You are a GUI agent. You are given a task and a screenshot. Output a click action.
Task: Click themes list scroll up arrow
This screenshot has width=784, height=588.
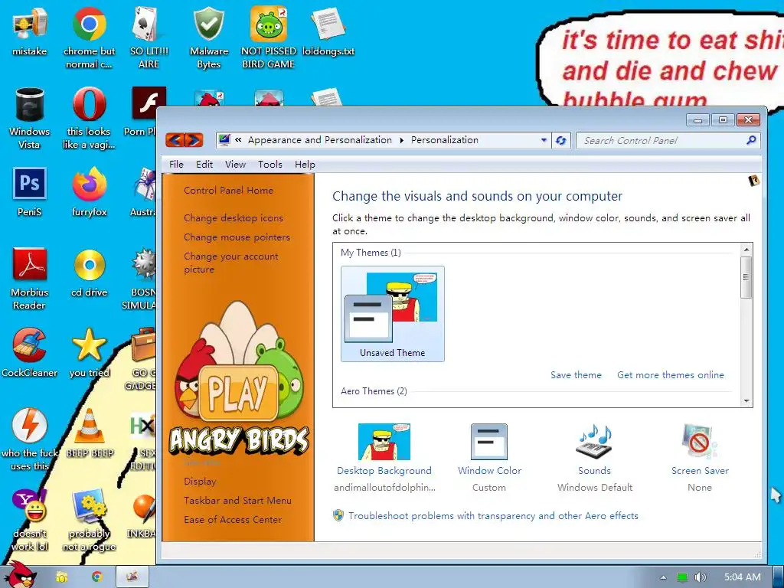click(x=746, y=250)
